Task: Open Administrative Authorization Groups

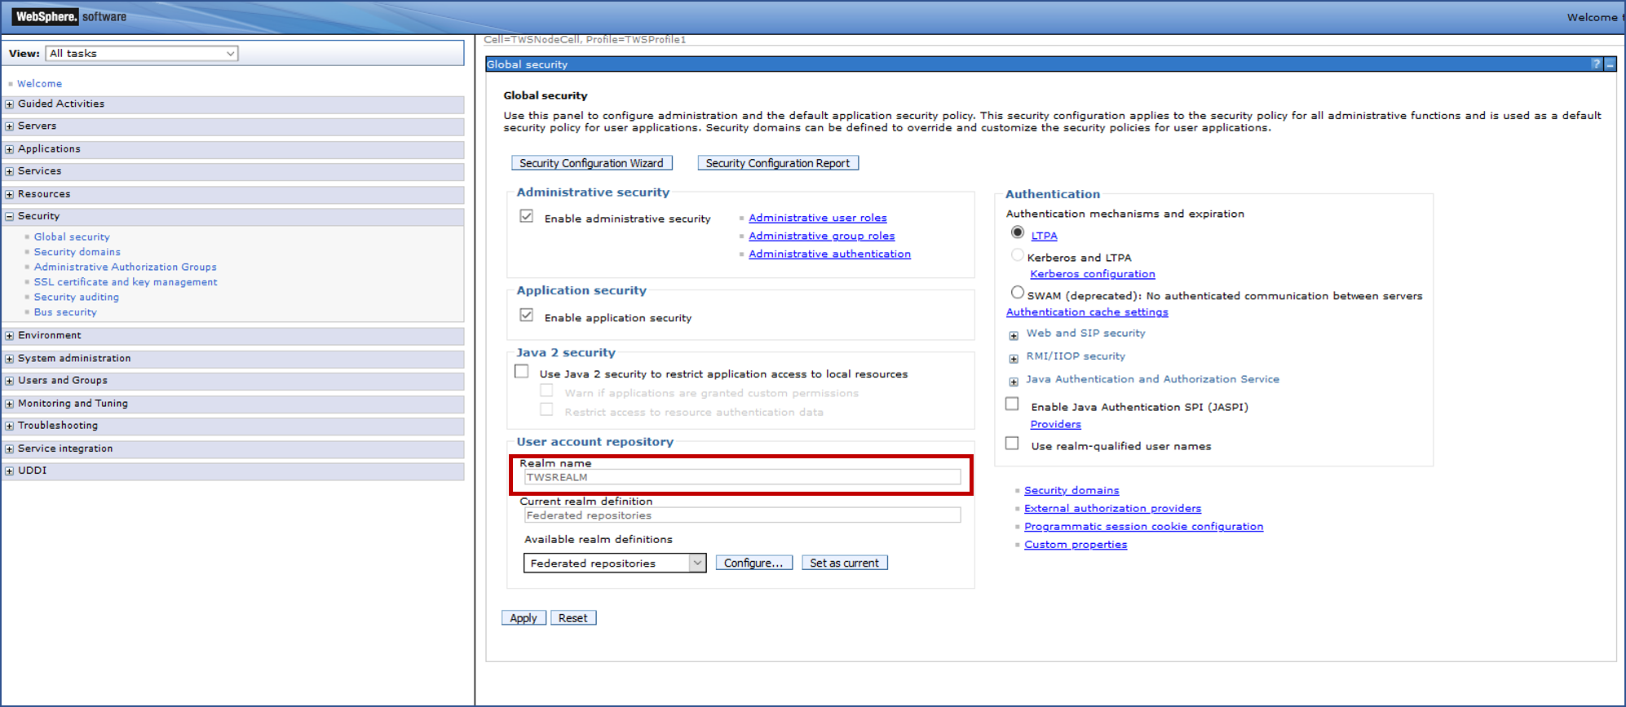Action: [x=126, y=267]
